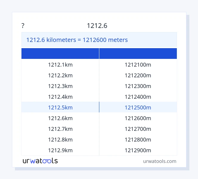Select the 1212.6km cell

coord(60,118)
